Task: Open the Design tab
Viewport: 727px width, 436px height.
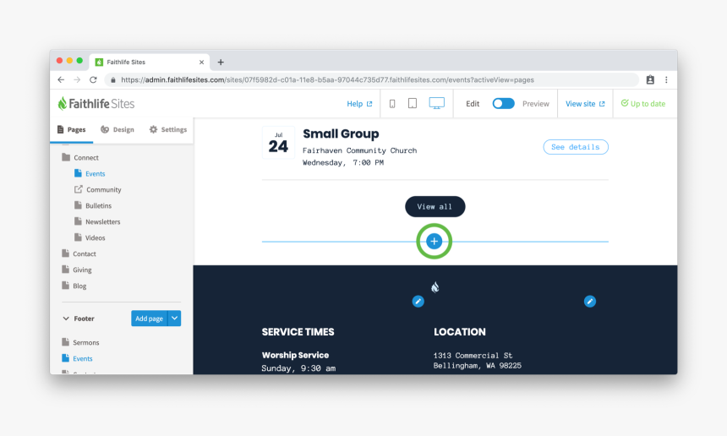Action: pyautogui.click(x=118, y=129)
